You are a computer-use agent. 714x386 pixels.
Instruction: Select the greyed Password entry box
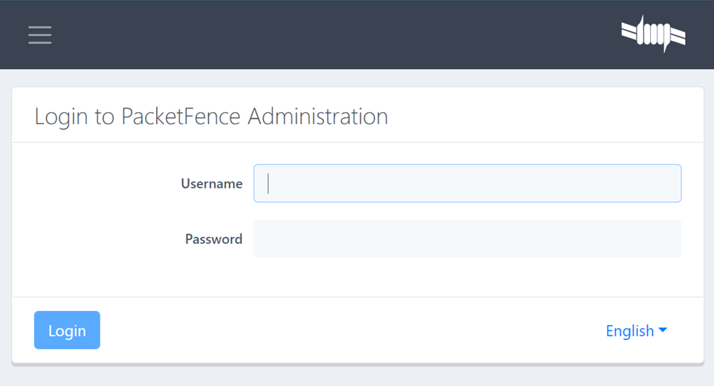467,239
